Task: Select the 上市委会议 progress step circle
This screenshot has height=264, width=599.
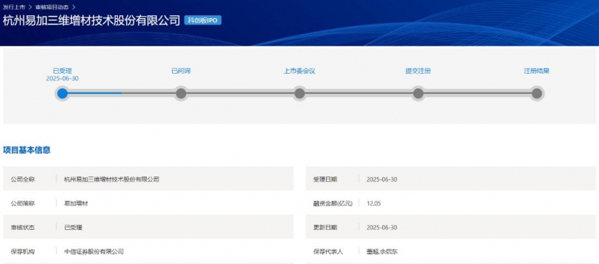Action: click(299, 93)
